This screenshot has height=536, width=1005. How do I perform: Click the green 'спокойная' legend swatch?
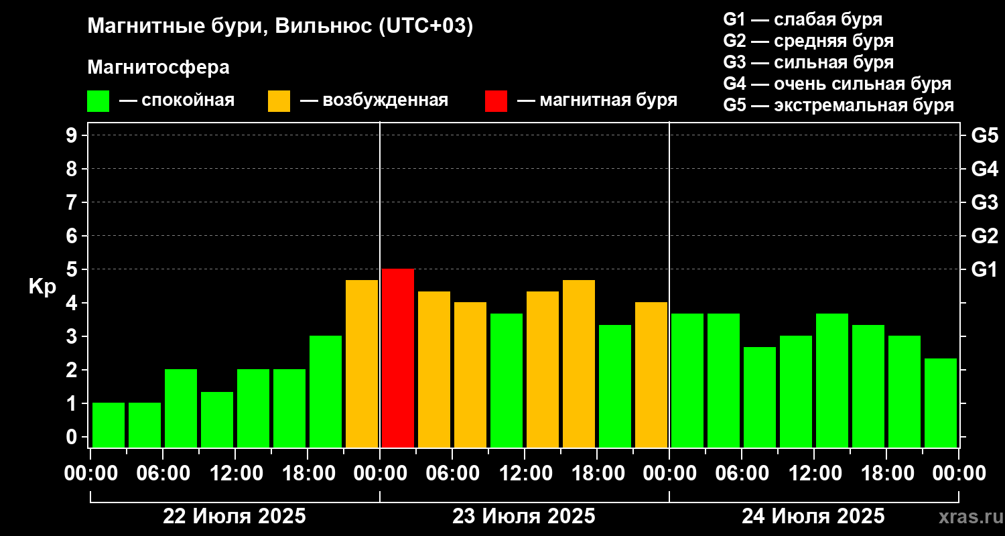tap(98, 101)
